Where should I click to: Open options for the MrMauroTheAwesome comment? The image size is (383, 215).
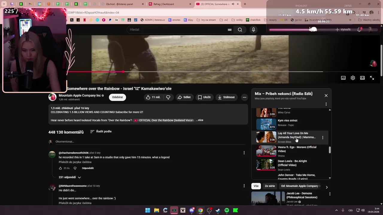pyautogui.click(x=244, y=186)
